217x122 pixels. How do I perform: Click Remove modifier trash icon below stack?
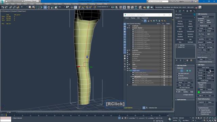(x=187, y=60)
